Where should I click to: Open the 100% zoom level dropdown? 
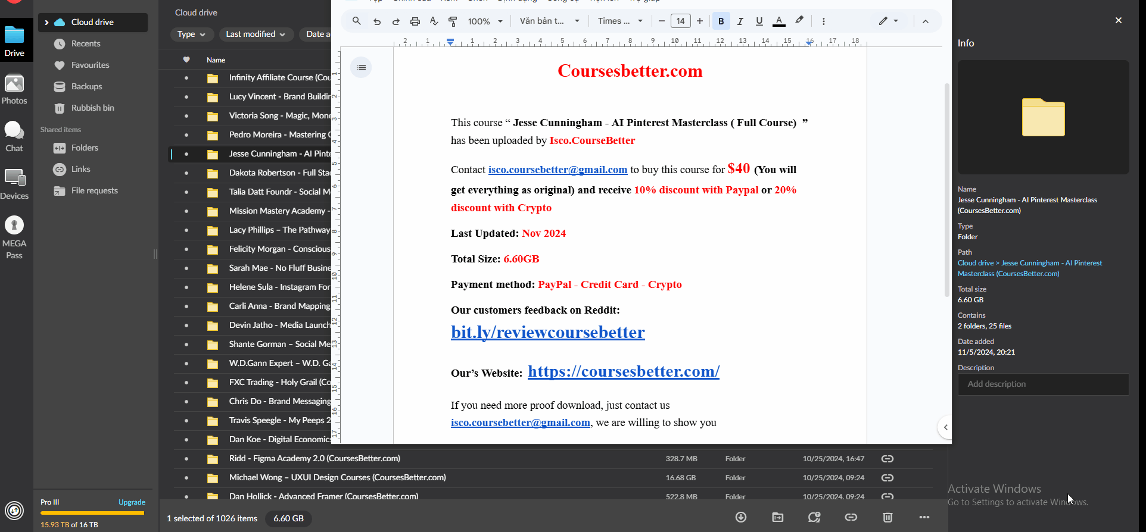pos(485,21)
